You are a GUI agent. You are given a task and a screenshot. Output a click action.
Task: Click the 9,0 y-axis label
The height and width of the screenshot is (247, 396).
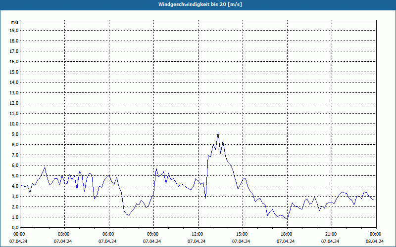click(15, 134)
